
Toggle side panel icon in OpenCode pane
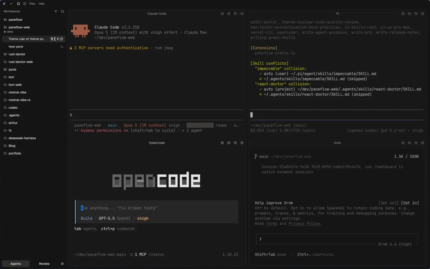(x=242, y=143)
